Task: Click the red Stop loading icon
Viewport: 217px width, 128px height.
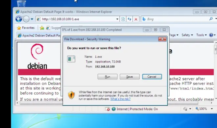Action: pyautogui.click(x=136, y=19)
